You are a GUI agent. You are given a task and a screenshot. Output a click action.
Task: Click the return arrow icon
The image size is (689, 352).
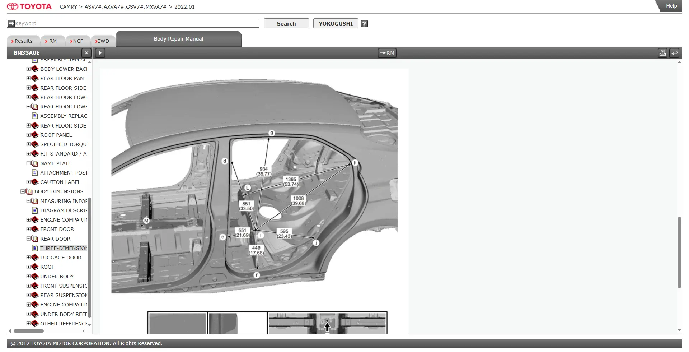674,53
